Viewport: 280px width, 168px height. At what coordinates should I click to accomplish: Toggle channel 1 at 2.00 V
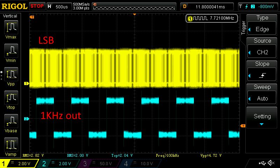[19, 163]
